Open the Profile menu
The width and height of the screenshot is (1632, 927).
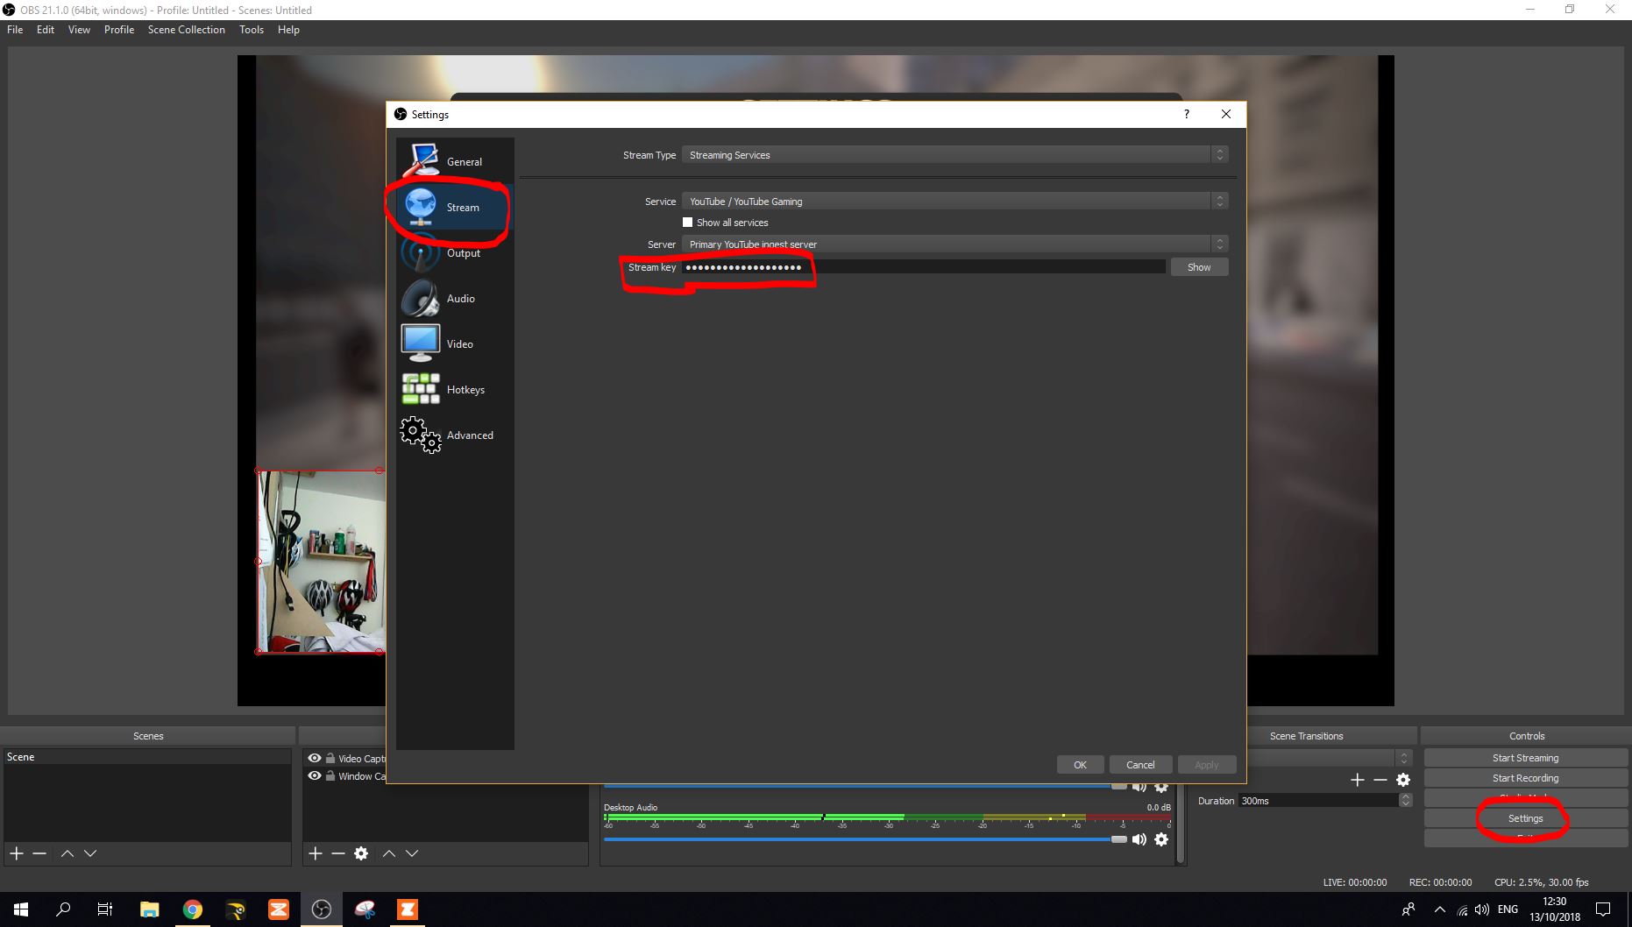119,30
